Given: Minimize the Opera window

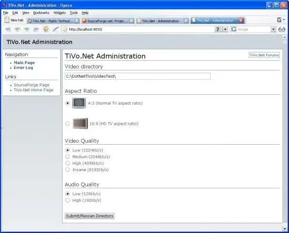Looking at the screenshot, I should (270, 5).
